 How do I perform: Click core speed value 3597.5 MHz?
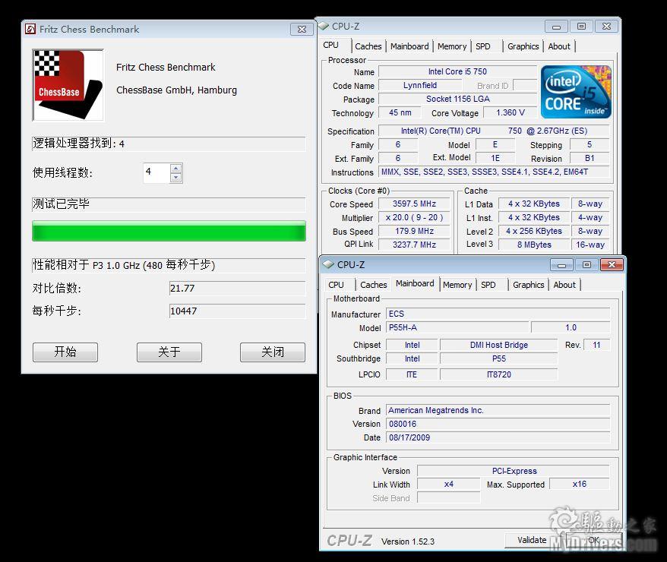[x=414, y=204]
